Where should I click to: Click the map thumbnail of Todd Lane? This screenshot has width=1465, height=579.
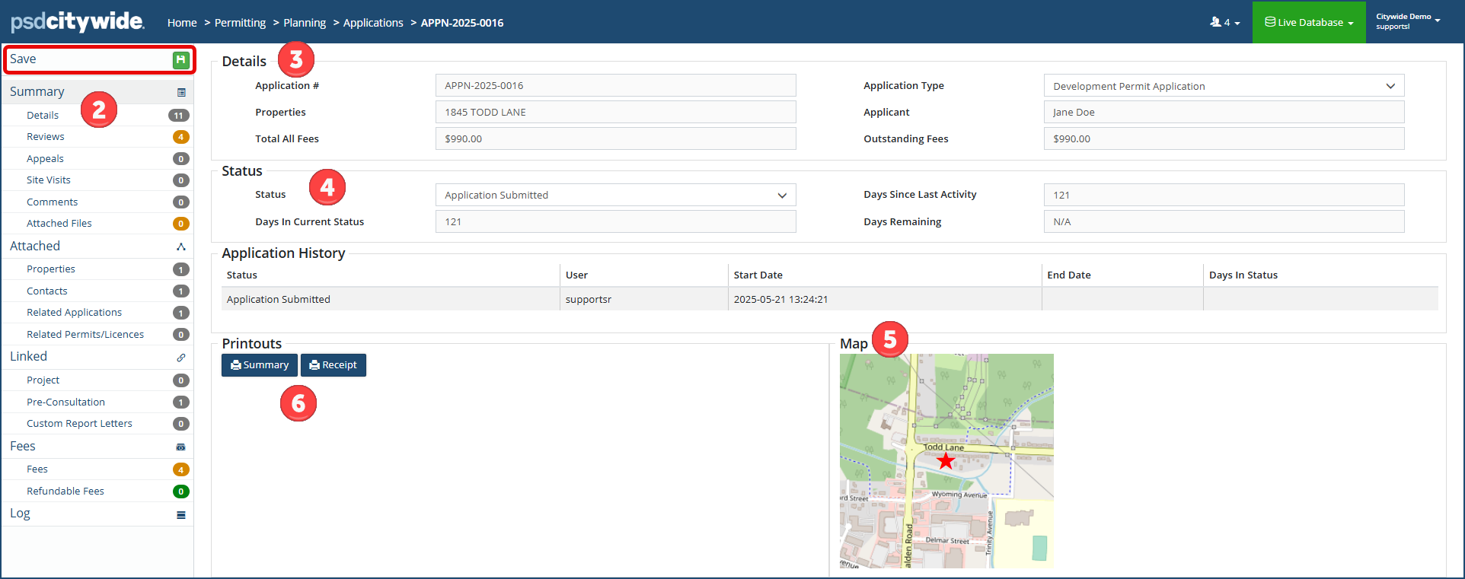click(946, 460)
